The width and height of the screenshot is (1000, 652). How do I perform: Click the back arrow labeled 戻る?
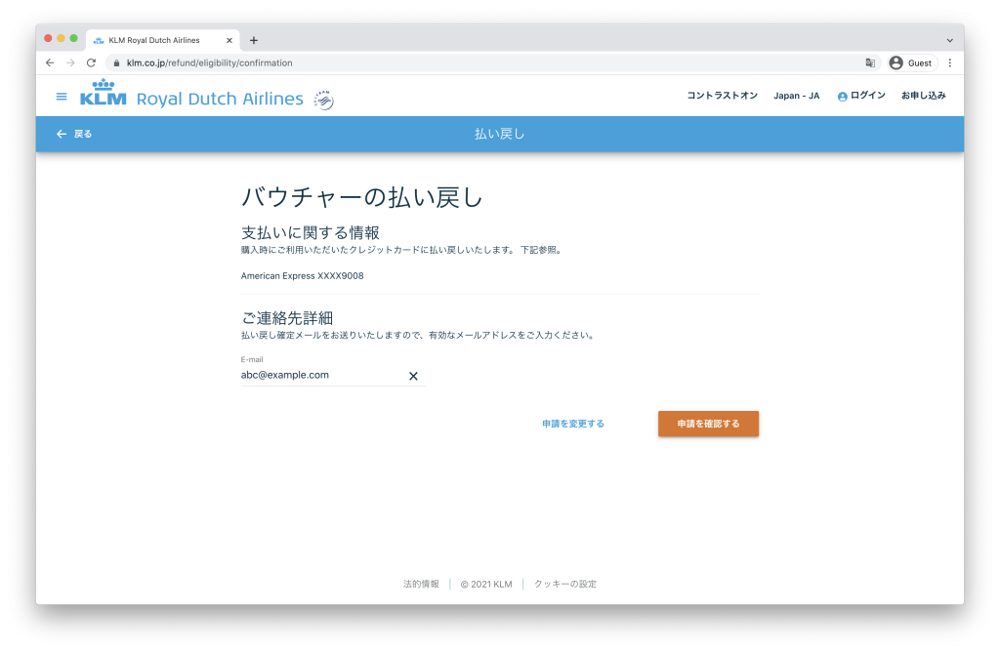tap(74, 134)
